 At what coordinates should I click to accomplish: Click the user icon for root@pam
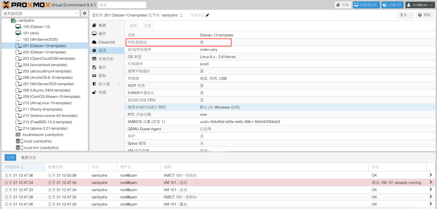pos(409,5)
